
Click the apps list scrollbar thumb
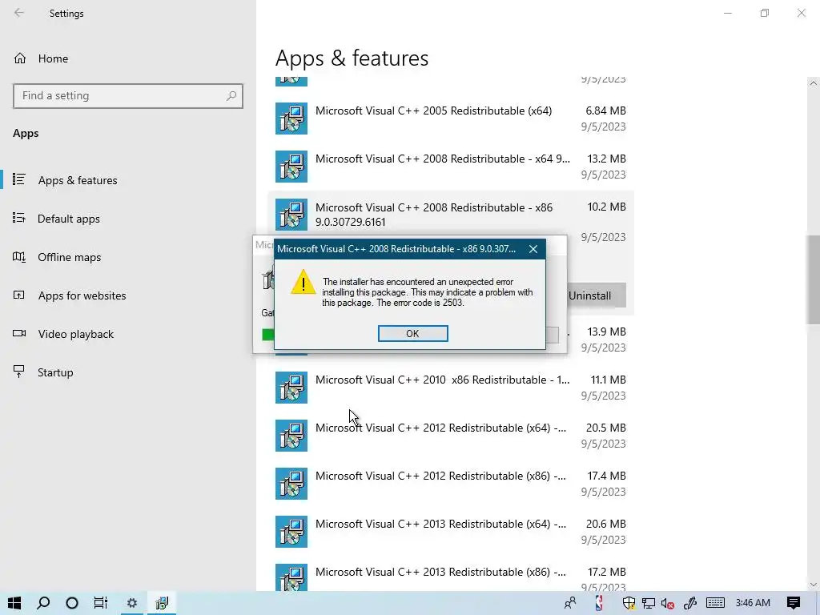(813, 279)
